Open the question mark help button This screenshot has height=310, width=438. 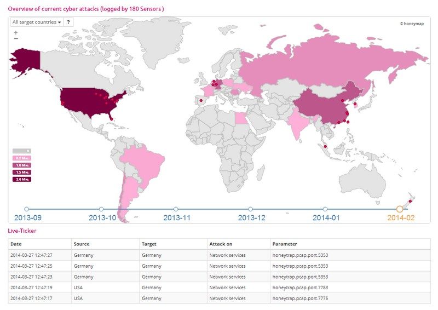coord(68,22)
